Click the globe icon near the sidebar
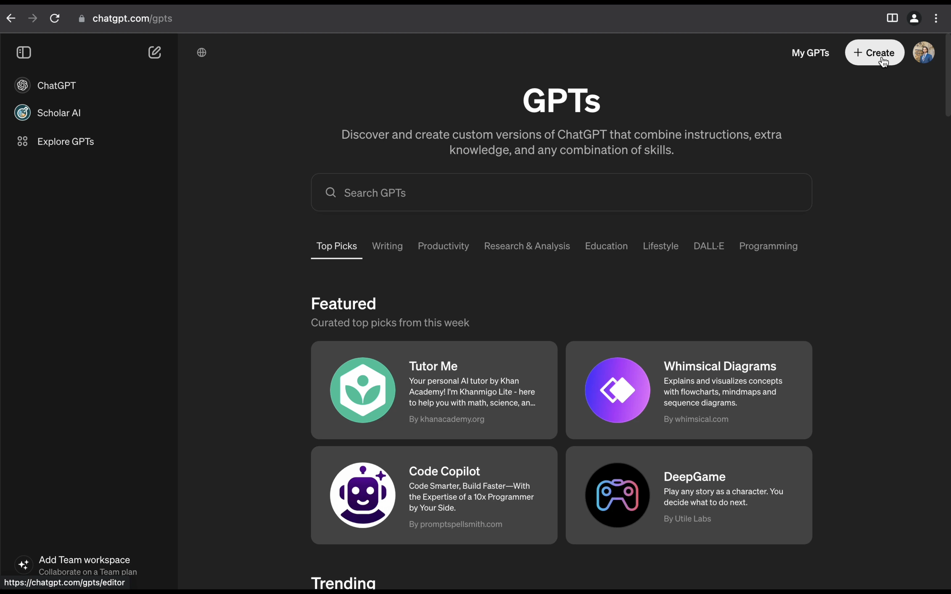 202,53
